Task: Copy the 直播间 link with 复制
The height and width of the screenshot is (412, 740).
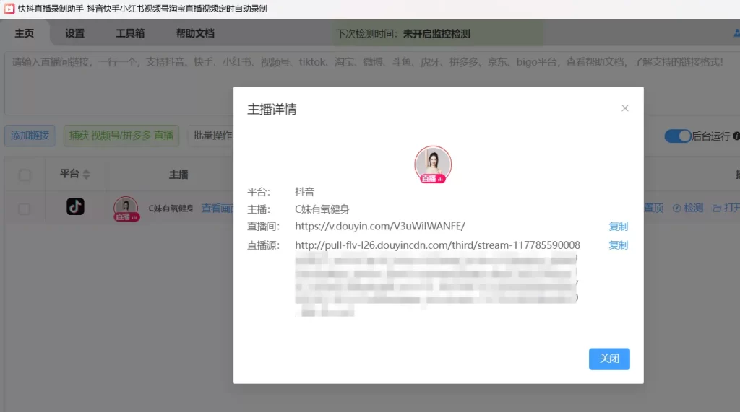Action: pyautogui.click(x=618, y=227)
